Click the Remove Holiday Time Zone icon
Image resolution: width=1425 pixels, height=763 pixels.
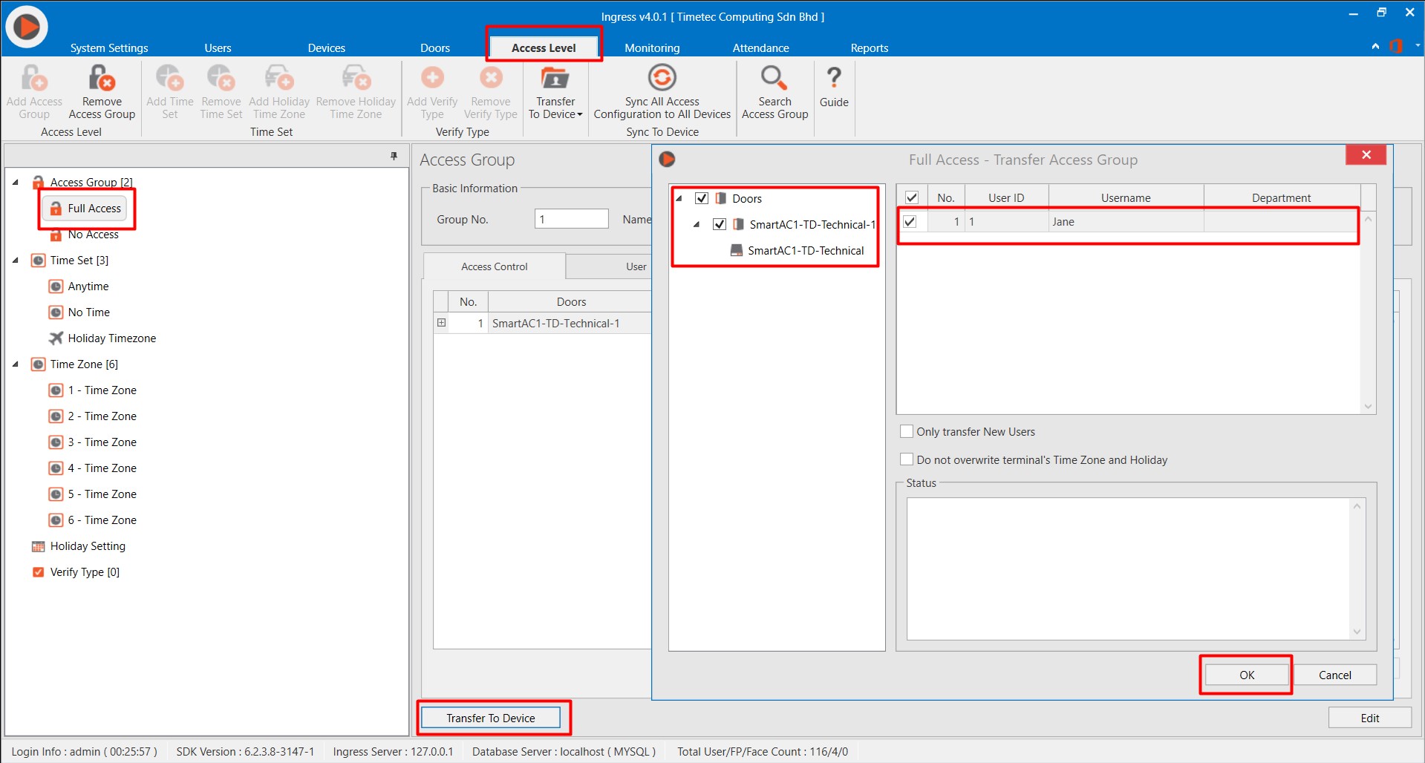click(356, 77)
